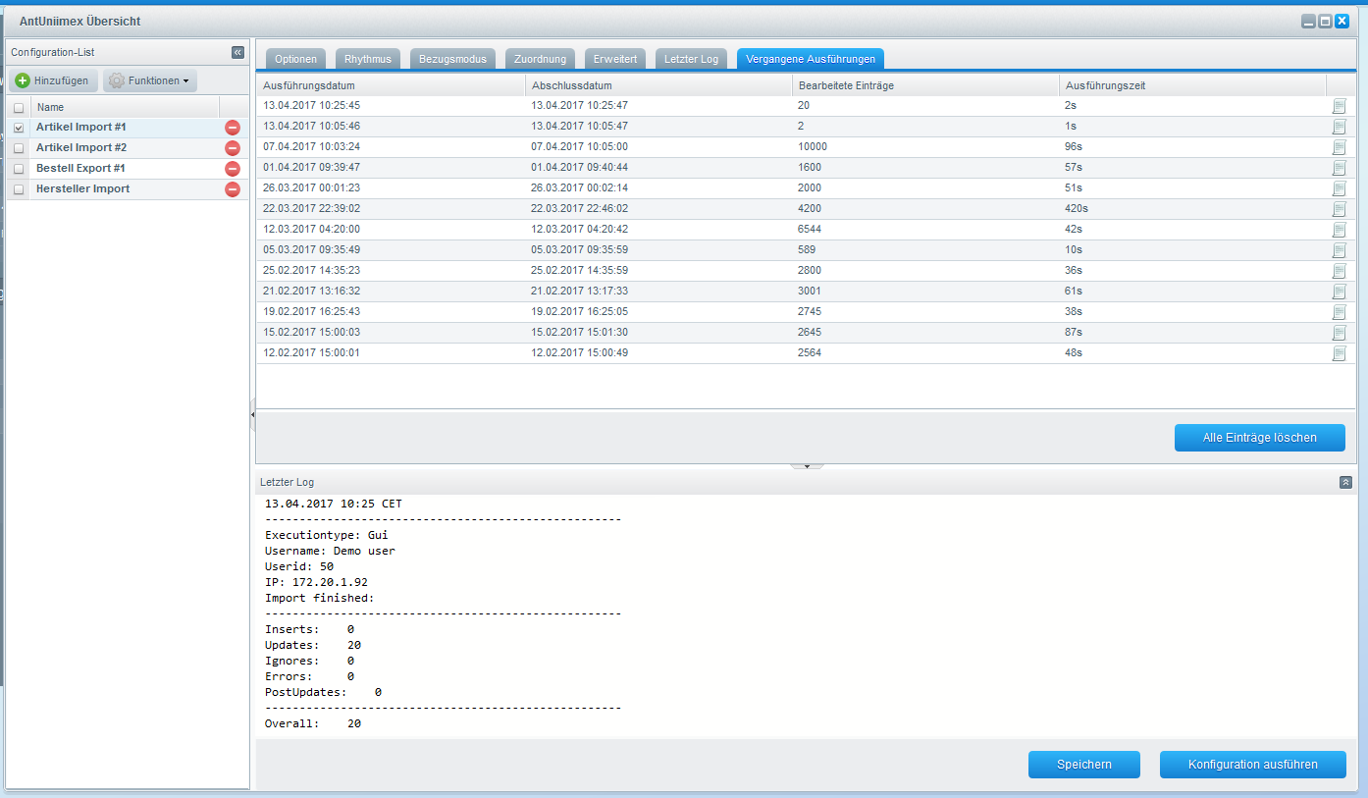This screenshot has width=1368, height=798.
Task: Remove the Hersteller Import configuration
Action: click(x=233, y=189)
